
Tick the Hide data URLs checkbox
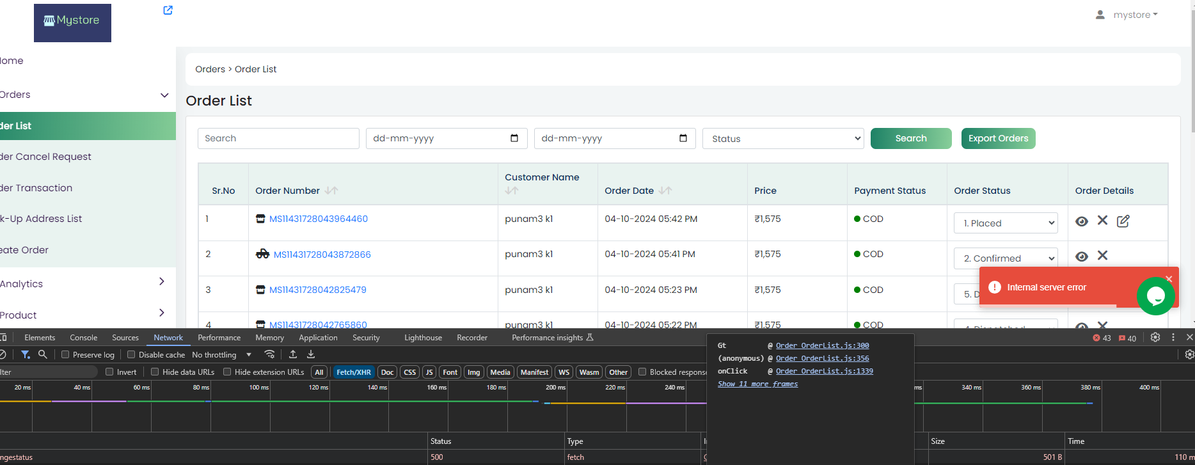(155, 372)
